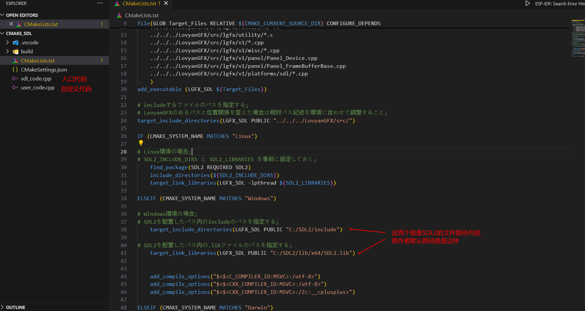Click the .vscode folder icon
585x311 pixels.
click(x=16, y=43)
